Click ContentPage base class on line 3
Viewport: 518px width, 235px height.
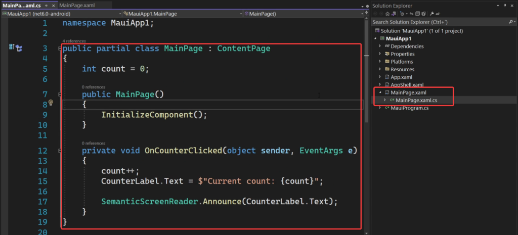[x=244, y=49]
